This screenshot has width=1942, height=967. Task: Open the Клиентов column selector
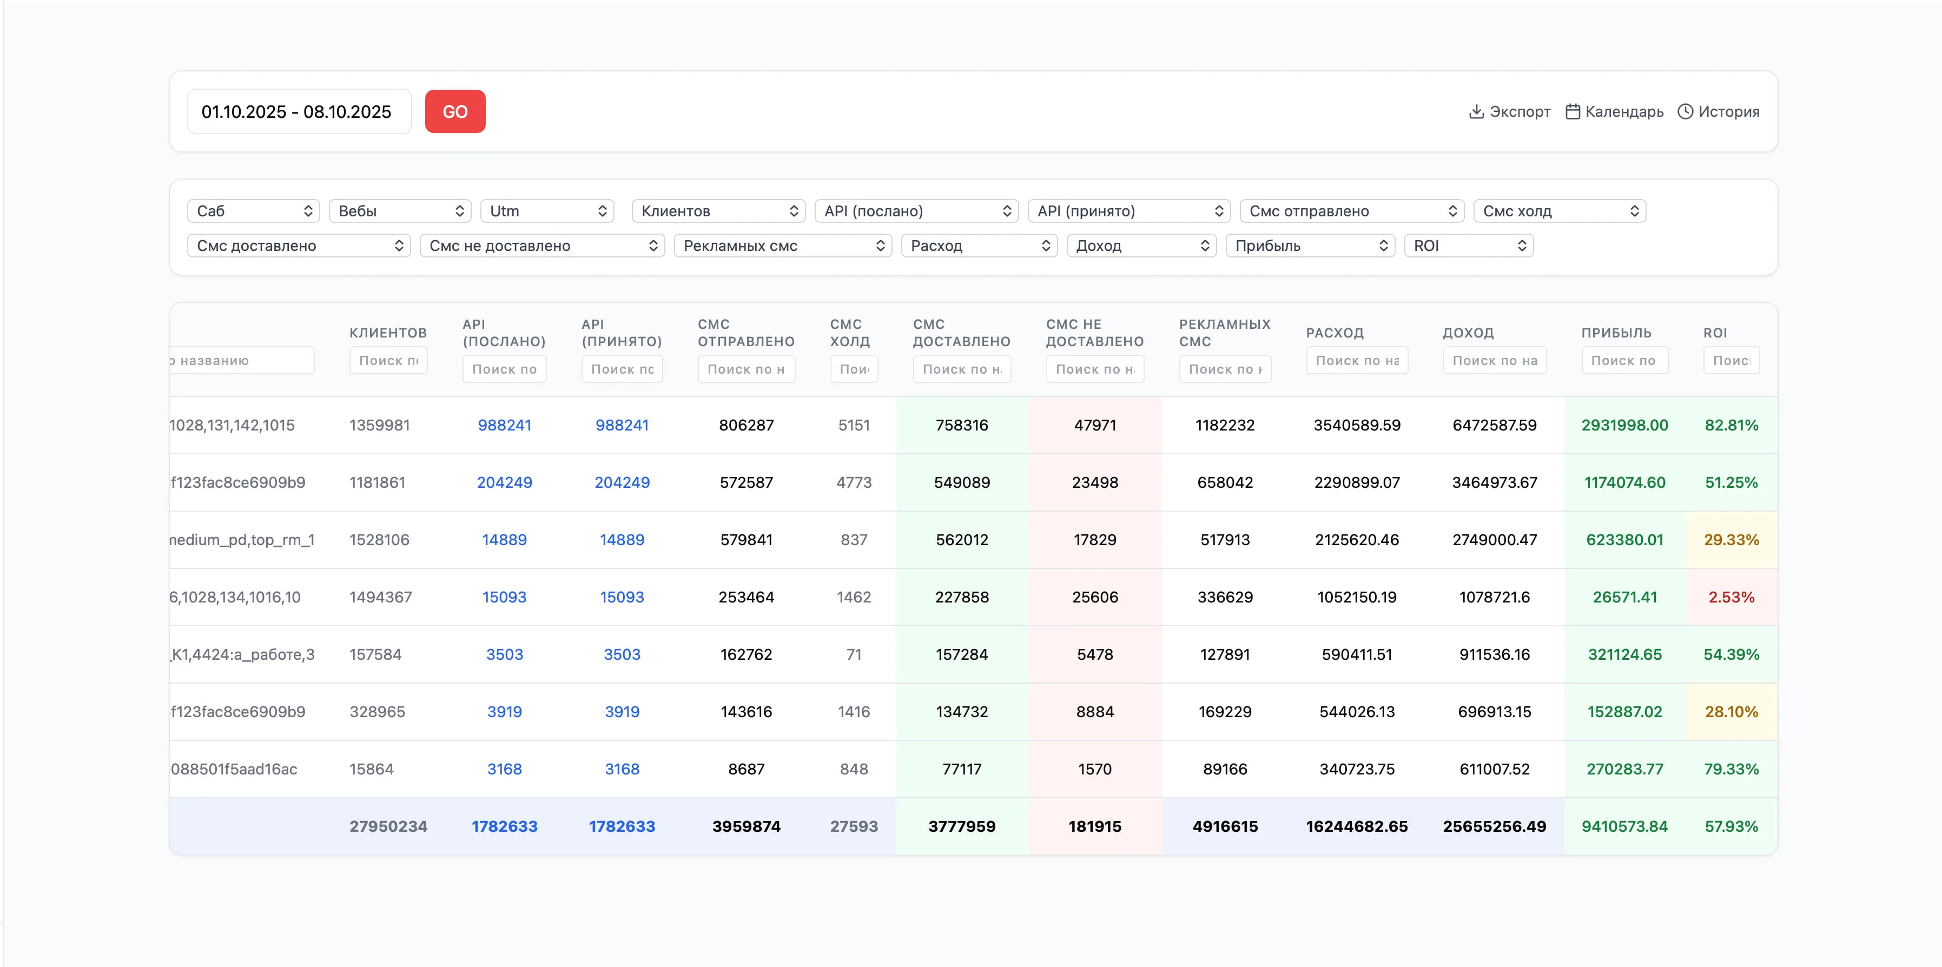point(718,211)
